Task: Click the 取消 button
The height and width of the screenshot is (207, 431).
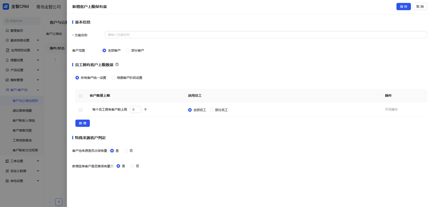Action: (x=420, y=7)
